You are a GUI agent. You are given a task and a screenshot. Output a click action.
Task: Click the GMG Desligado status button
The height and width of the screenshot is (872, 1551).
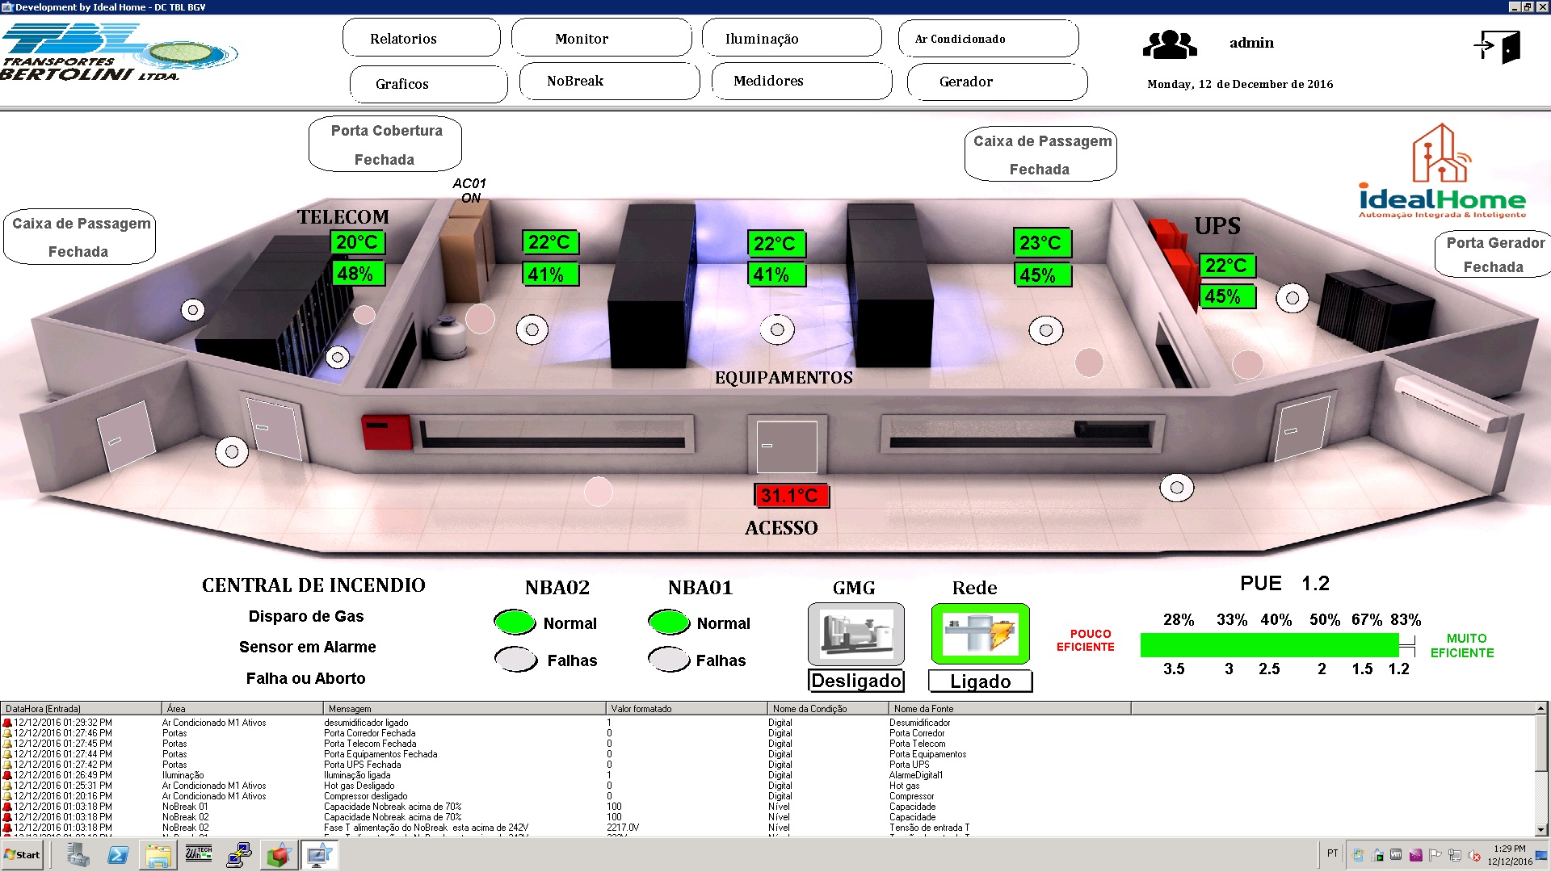[856, 681]
